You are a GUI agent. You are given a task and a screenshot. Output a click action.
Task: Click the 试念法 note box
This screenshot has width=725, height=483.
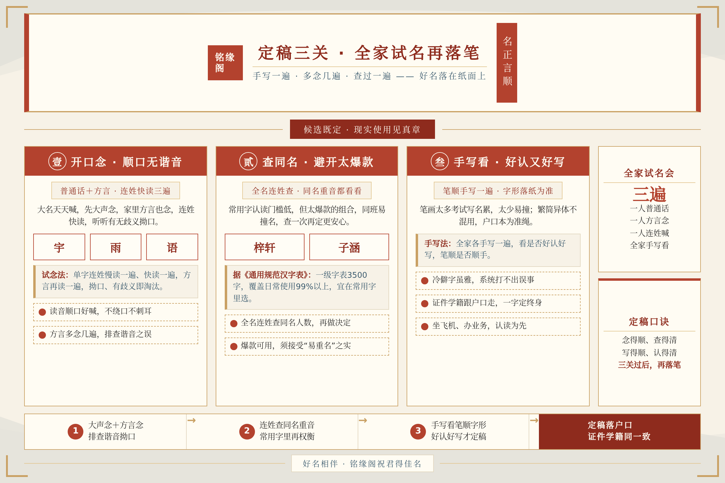tap(116, 282)
